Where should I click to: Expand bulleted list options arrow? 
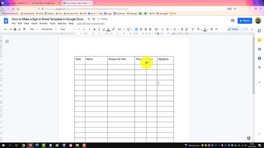point(171,30)
